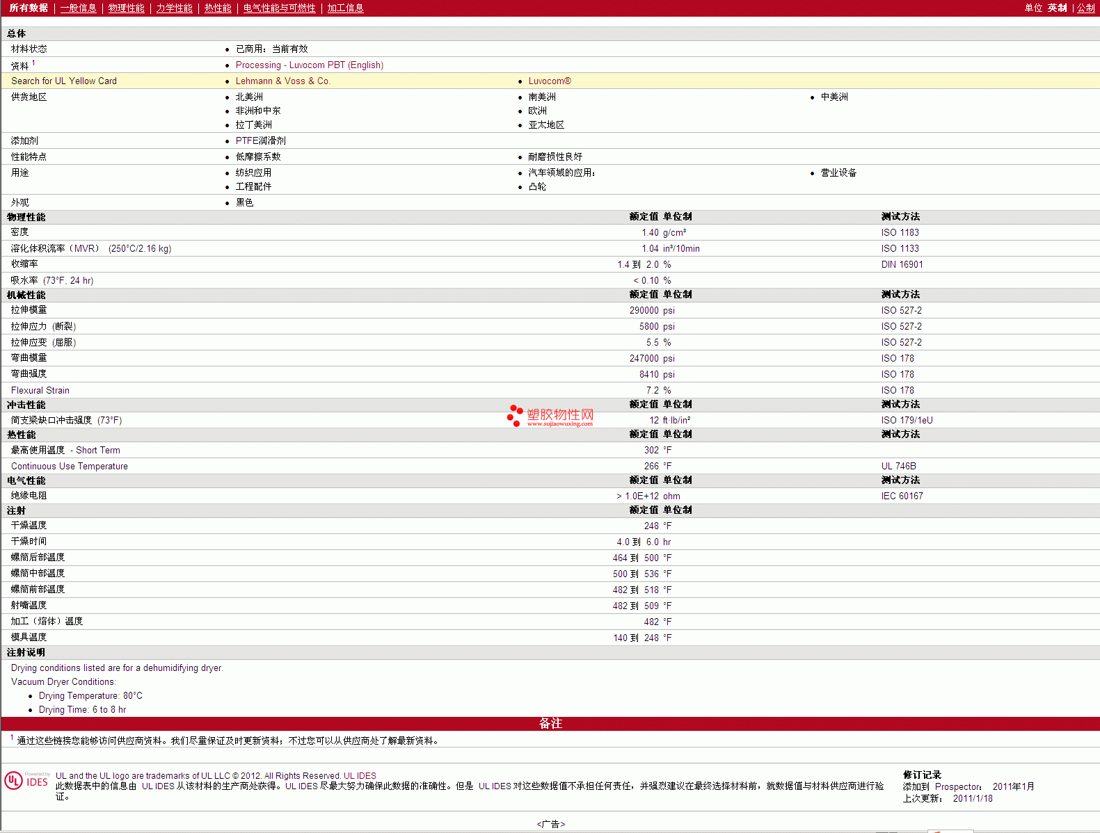This screenshot has width=1100, height=833.
Task: Switch units to 公制 (metric)
Action: click(1085, 8)
